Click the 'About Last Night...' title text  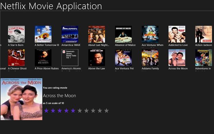[98, 45]
